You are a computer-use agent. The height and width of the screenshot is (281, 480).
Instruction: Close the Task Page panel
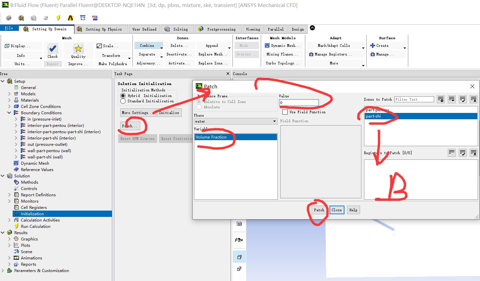228,74
